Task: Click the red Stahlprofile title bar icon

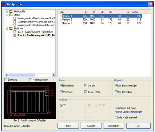Action: coord(4,4)
